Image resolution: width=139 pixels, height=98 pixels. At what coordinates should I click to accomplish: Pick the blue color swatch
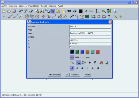(x=82, y=52)
